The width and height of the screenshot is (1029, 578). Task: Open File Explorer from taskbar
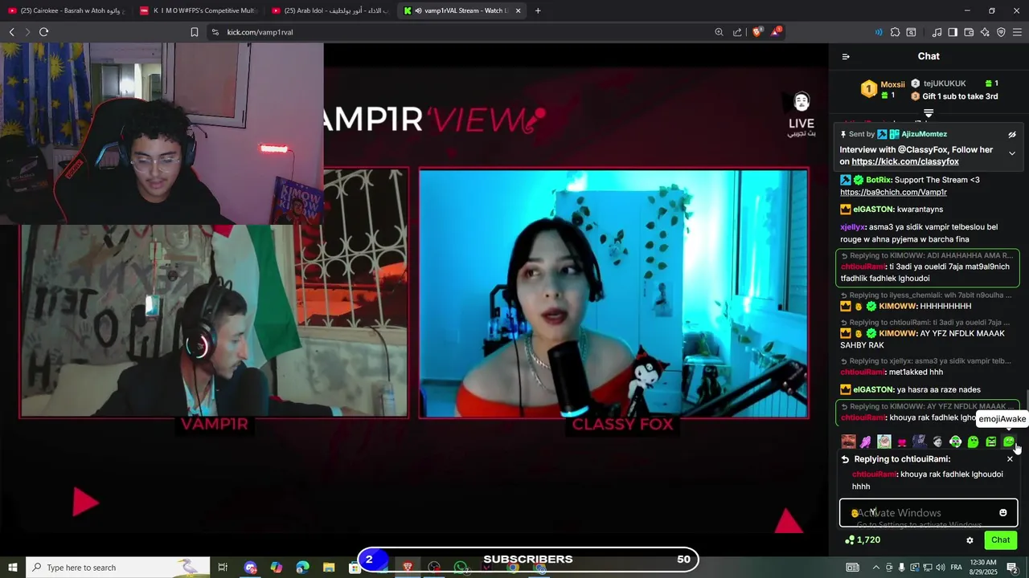[329, 568]
